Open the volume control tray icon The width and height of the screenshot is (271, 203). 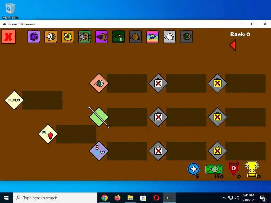tap(237, 198)
